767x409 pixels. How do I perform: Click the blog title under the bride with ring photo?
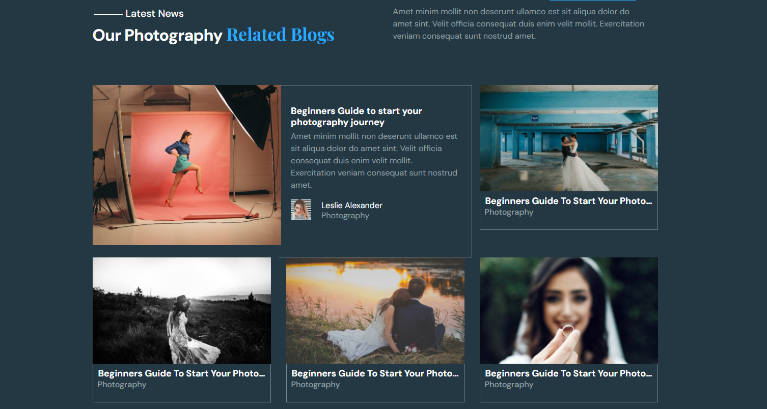click(x=568, y=373)
